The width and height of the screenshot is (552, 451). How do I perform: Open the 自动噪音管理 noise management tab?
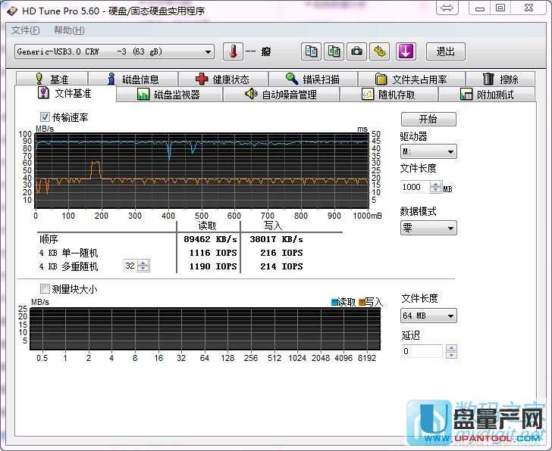281,95
